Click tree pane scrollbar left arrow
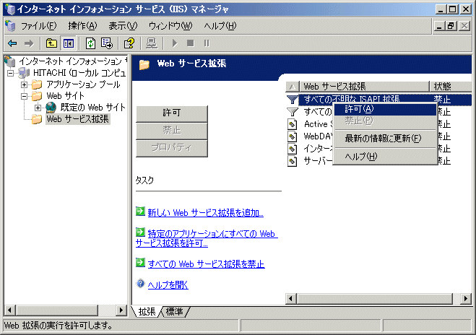 (x=9, y=310)
